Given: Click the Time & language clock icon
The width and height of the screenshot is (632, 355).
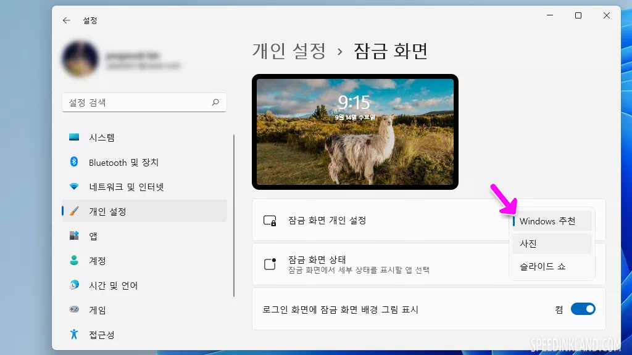Looking at the screenshot, I should tap(74, 285).
